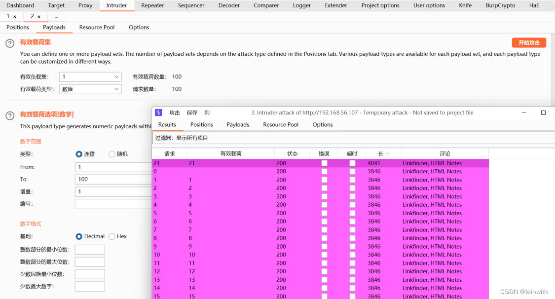Open User options tab

429,5
